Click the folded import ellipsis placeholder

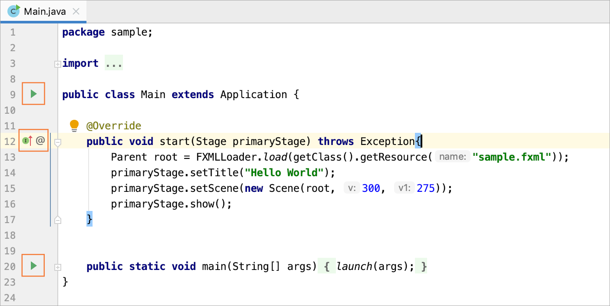click(114, 63)
